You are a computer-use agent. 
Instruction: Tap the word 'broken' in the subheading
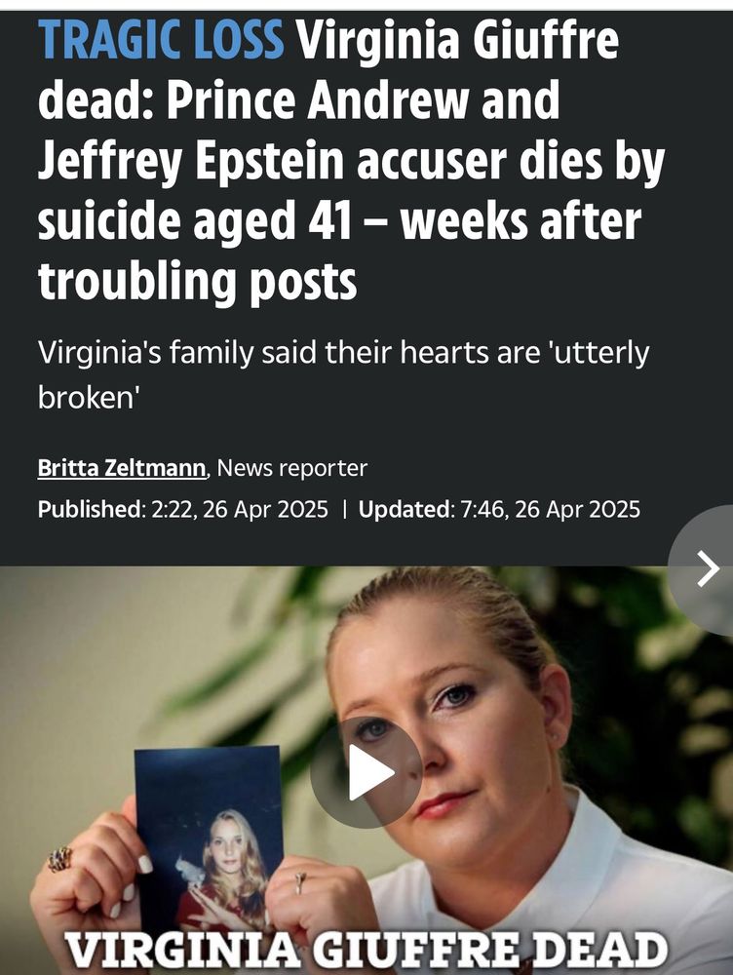coord(87,396)
